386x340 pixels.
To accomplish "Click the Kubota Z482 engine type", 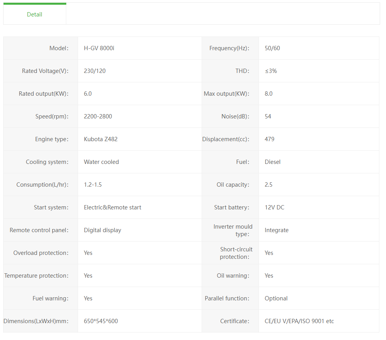I will (x=100, y=139).
